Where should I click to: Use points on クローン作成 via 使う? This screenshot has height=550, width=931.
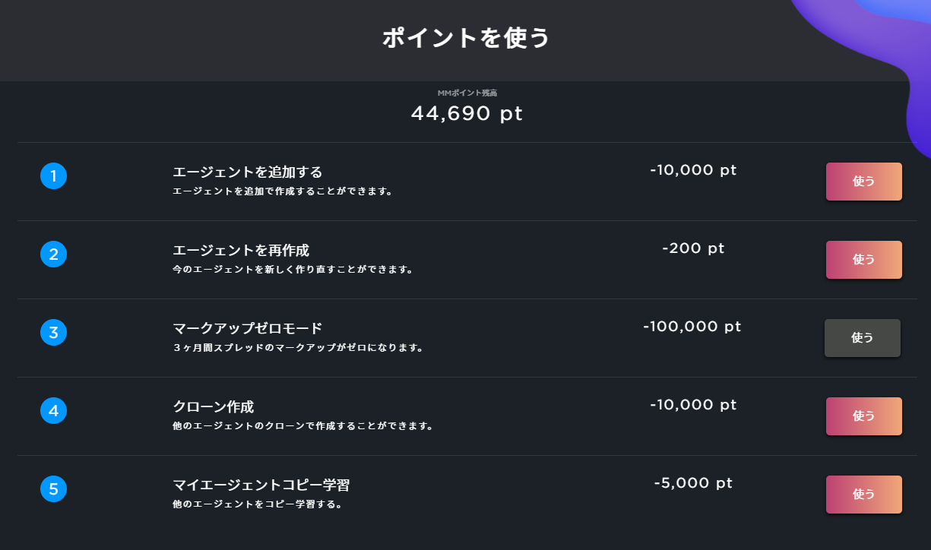(x=863, y=416)
